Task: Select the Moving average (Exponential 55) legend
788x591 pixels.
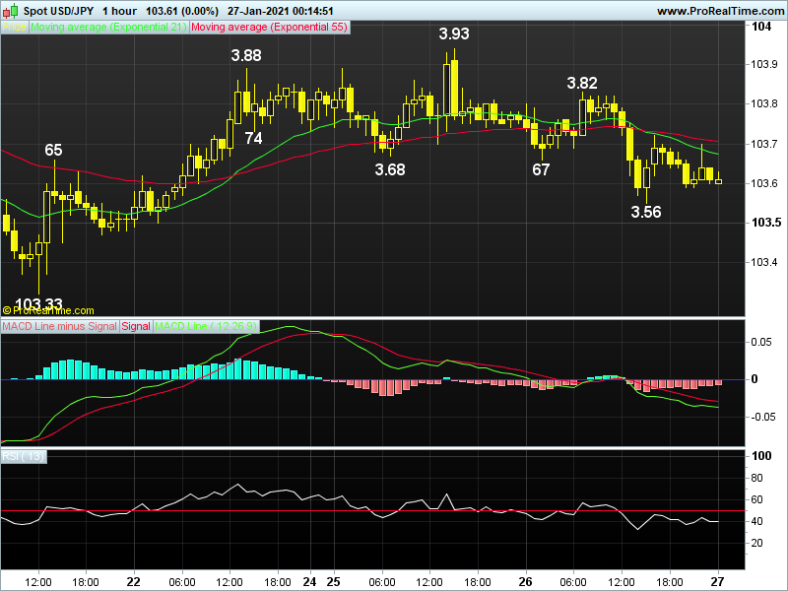Action: click(x=269, y=28)
